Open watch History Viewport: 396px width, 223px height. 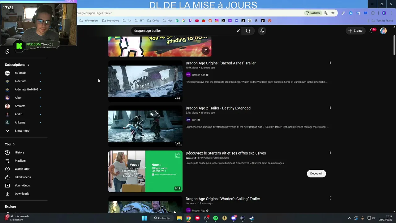(19, 152)
